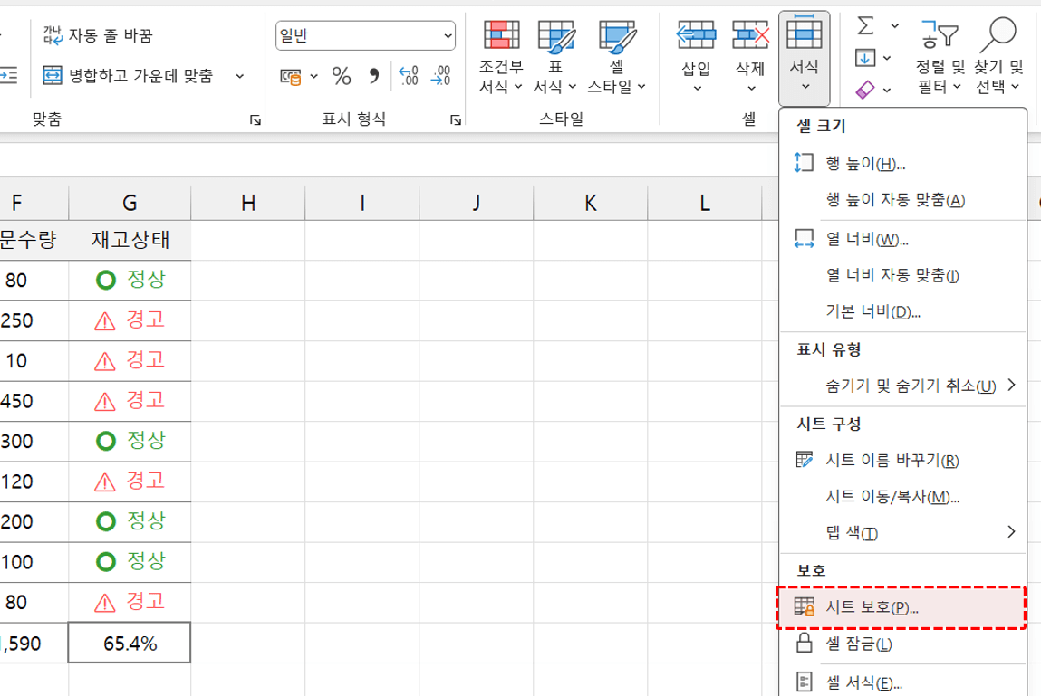
Task: Open the number format dropdown showing 일반
Action: coord(365,36)
